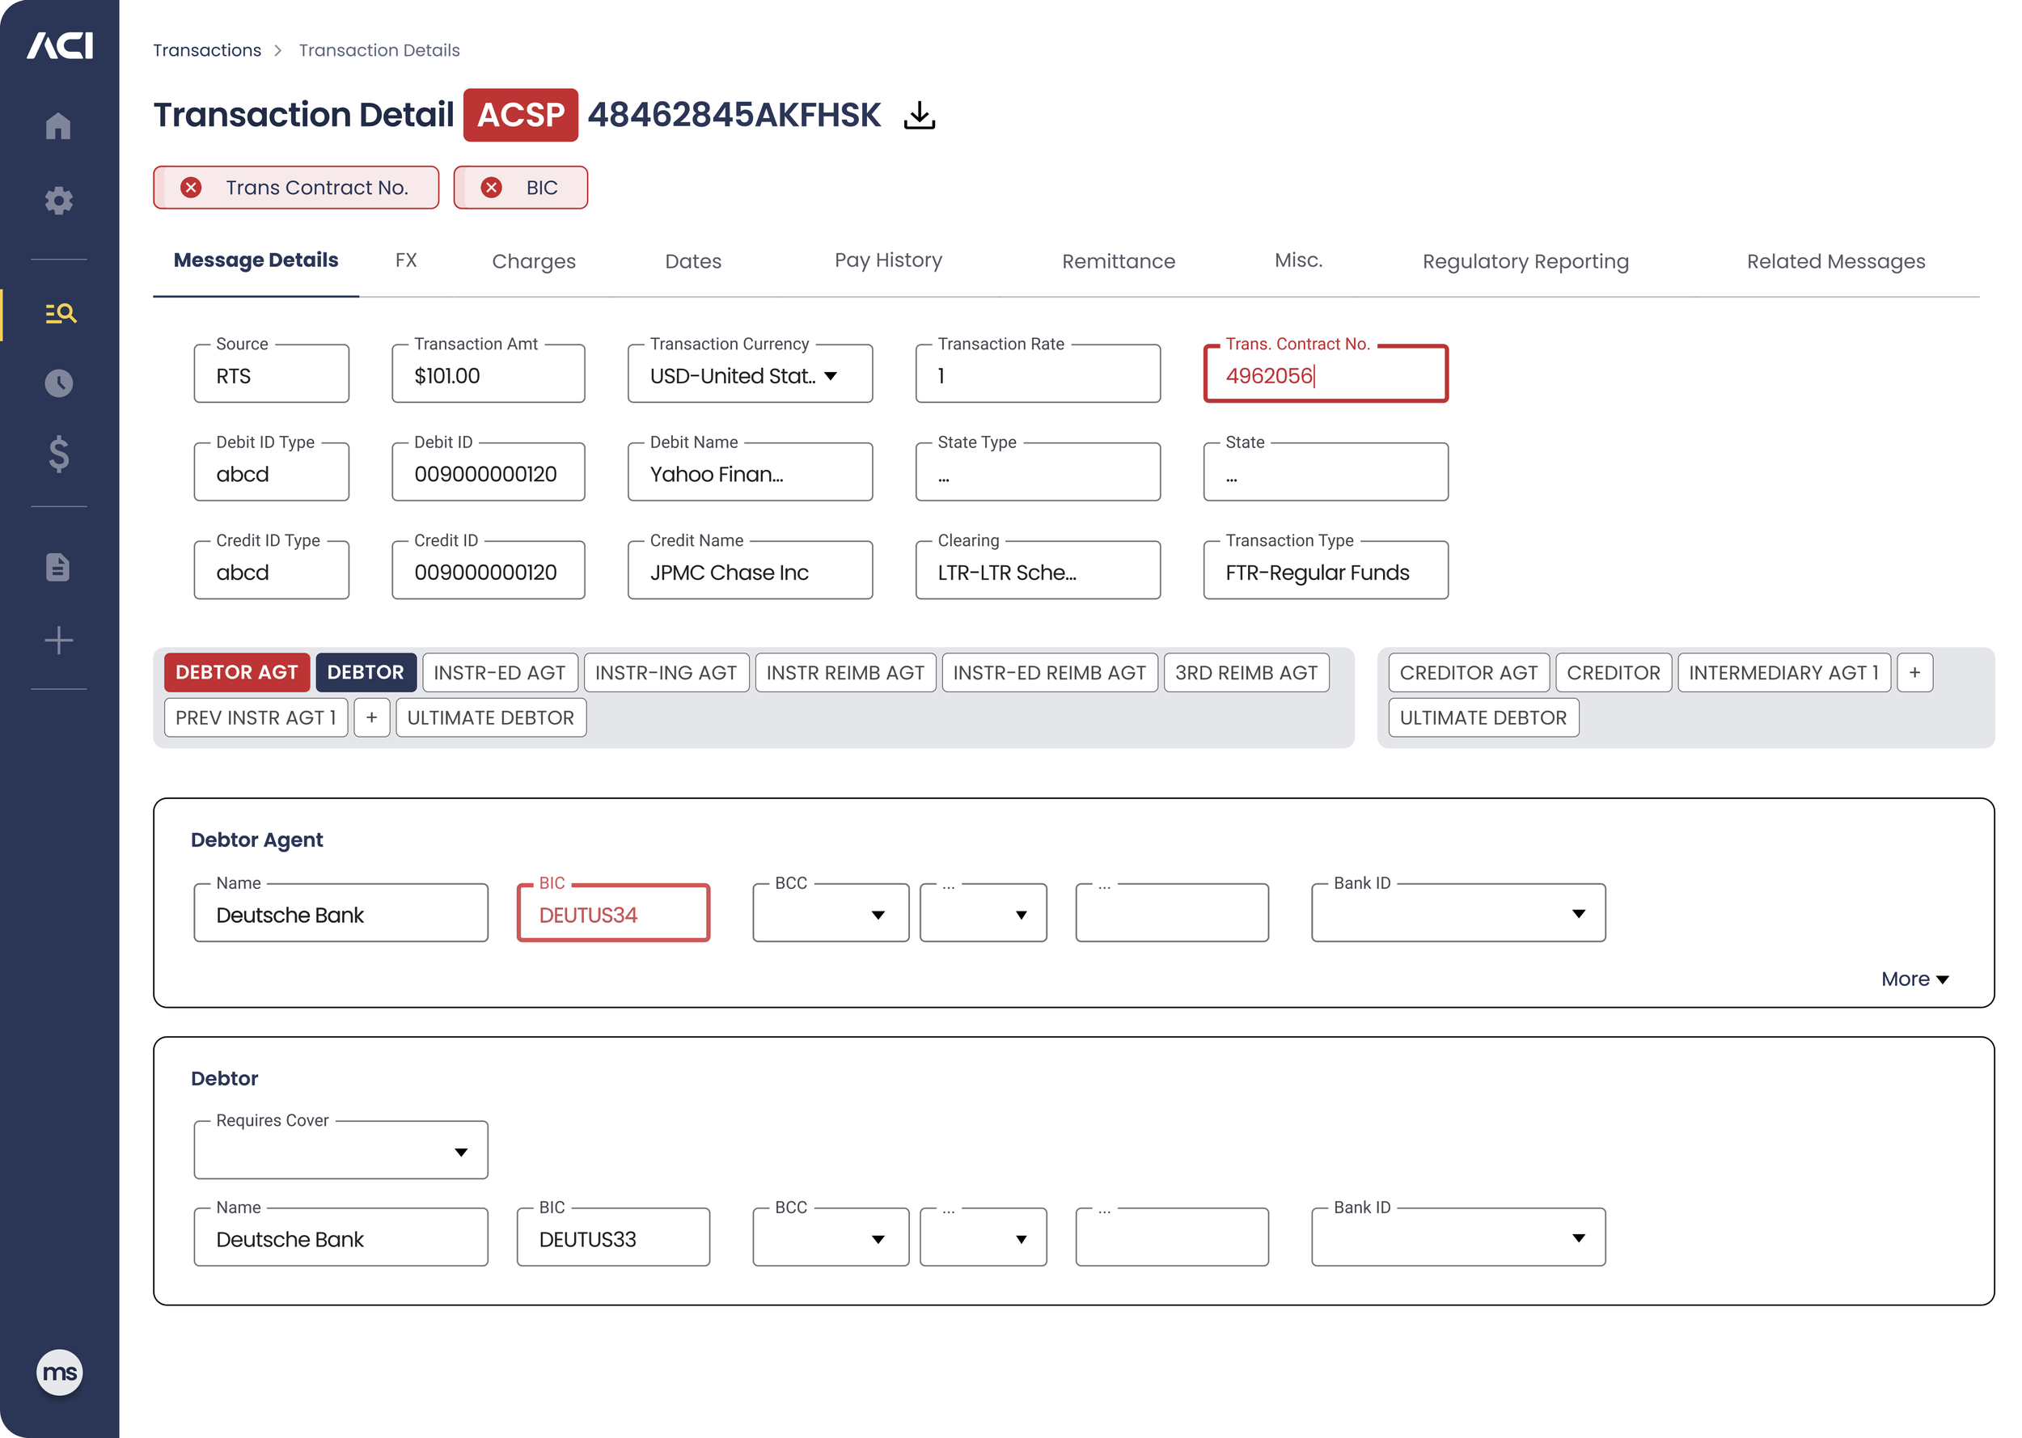
Task: Download the transaction via download icon
Action: [919, 115]
